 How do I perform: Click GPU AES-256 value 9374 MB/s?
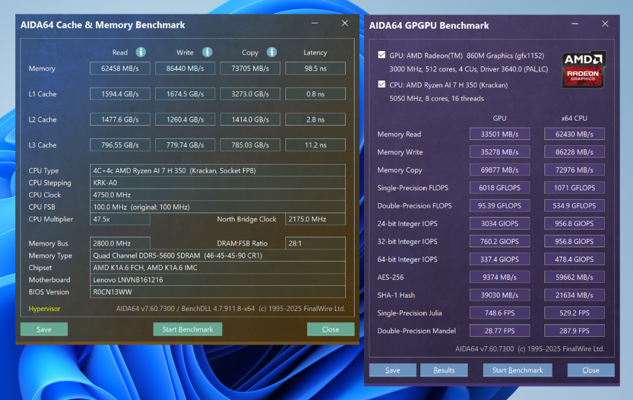click(x=499, y=277)
